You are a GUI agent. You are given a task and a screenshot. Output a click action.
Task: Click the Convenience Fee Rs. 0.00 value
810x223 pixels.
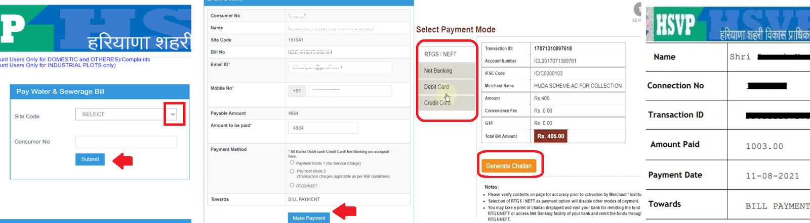pos(543,111)
